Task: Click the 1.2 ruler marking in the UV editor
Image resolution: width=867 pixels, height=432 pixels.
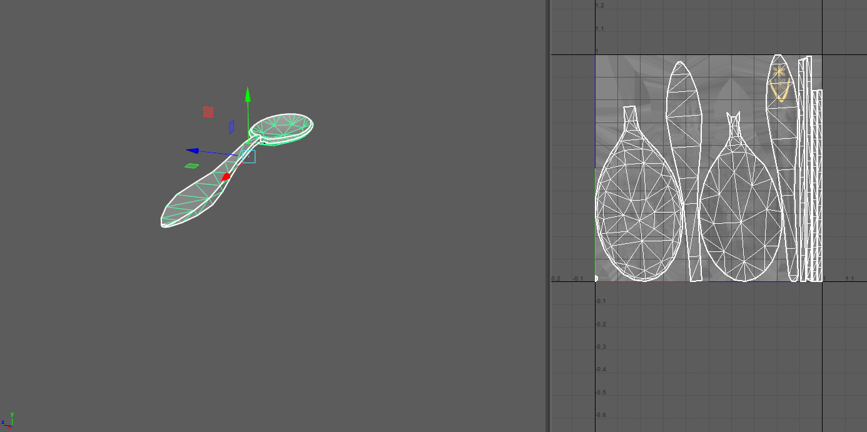Action: pos(598,4)
